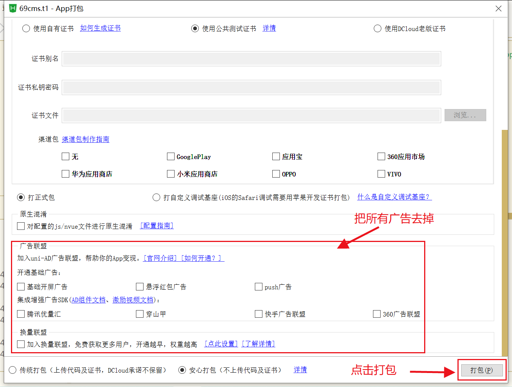Viewport: 512px width, 387px height.
Task: Open the AD组件文档 link
Action: 89,300
